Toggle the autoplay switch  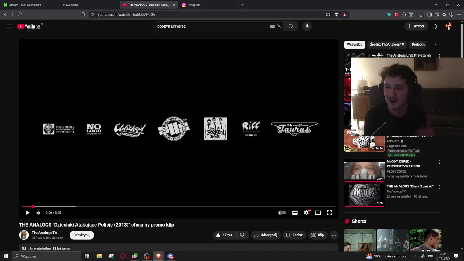pos(282,213)
